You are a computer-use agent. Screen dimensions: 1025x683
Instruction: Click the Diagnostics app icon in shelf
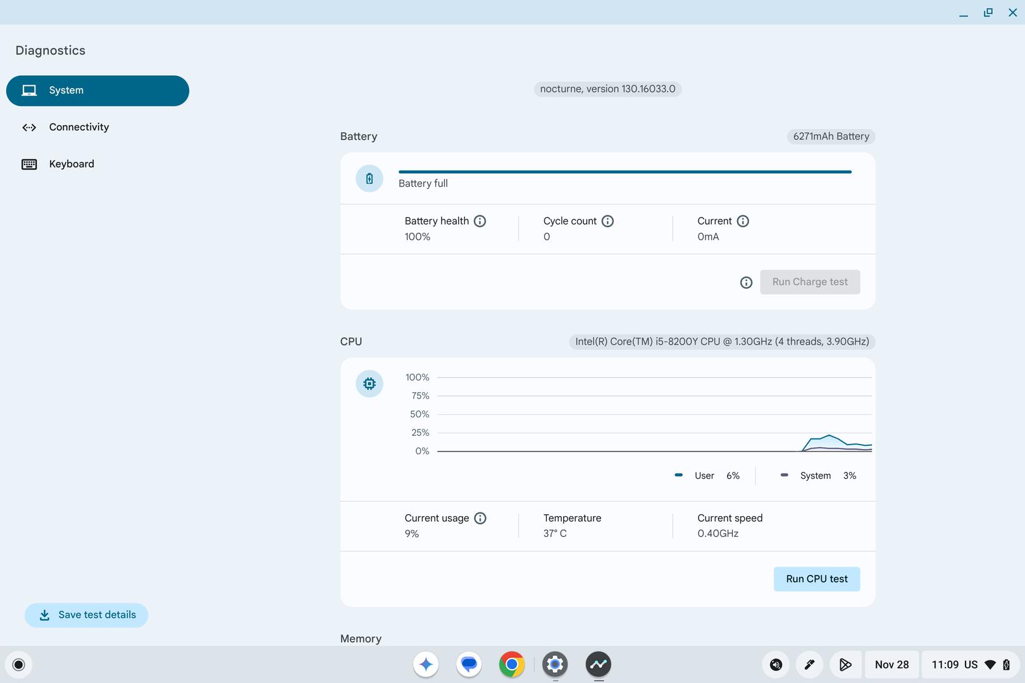(x=598, y=665)
